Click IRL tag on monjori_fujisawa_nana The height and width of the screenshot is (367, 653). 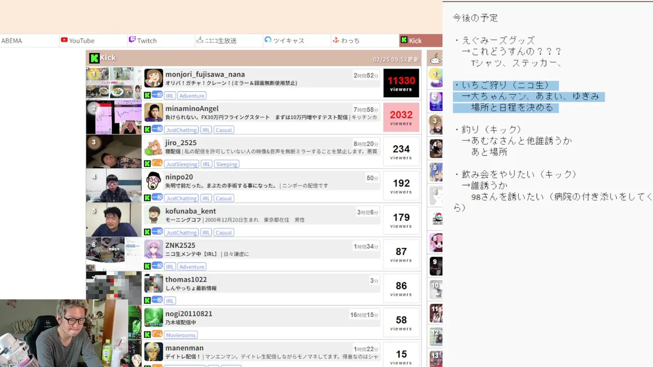(170, 96)
